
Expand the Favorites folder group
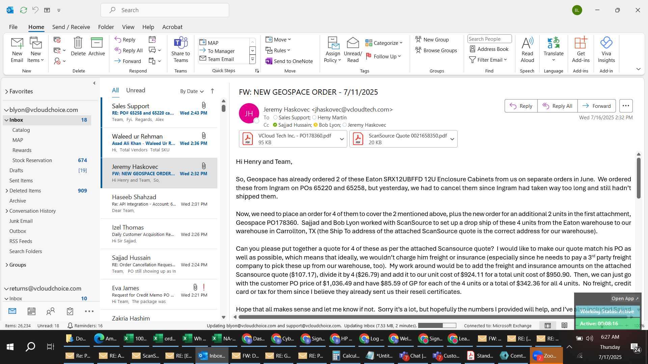click(6, 91)
